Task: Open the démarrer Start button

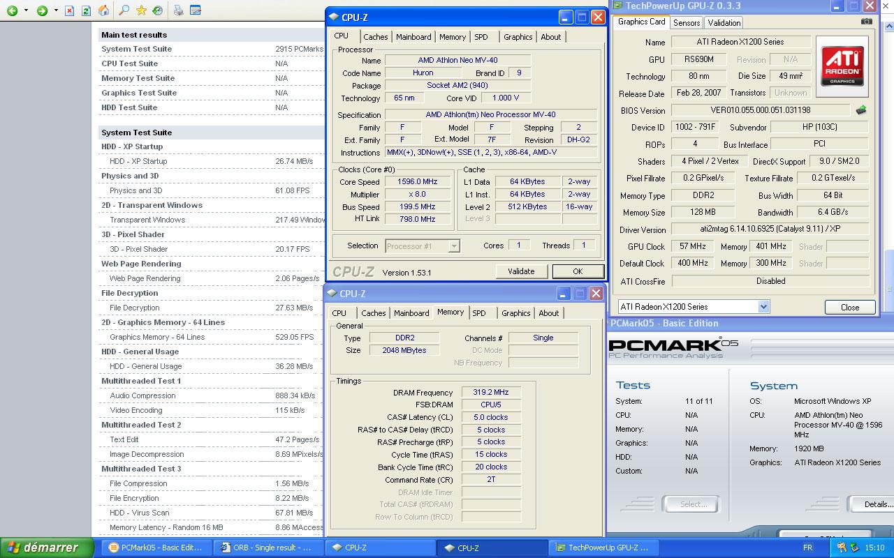Action: (47, 548)
